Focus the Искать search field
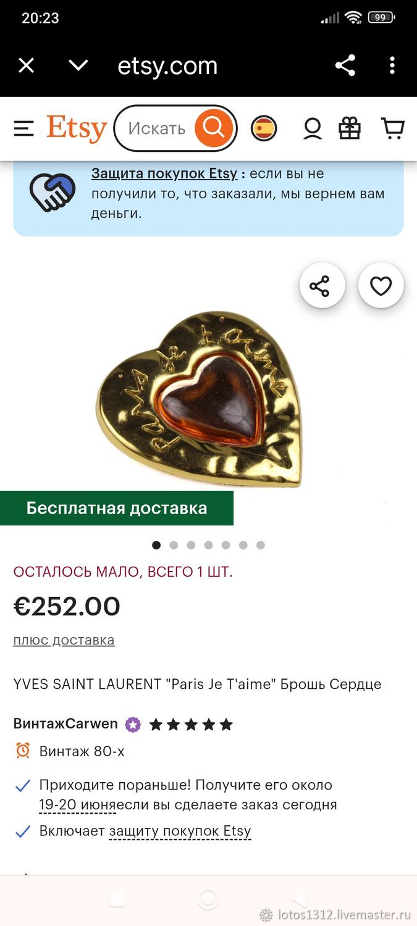 coord(157,128)
